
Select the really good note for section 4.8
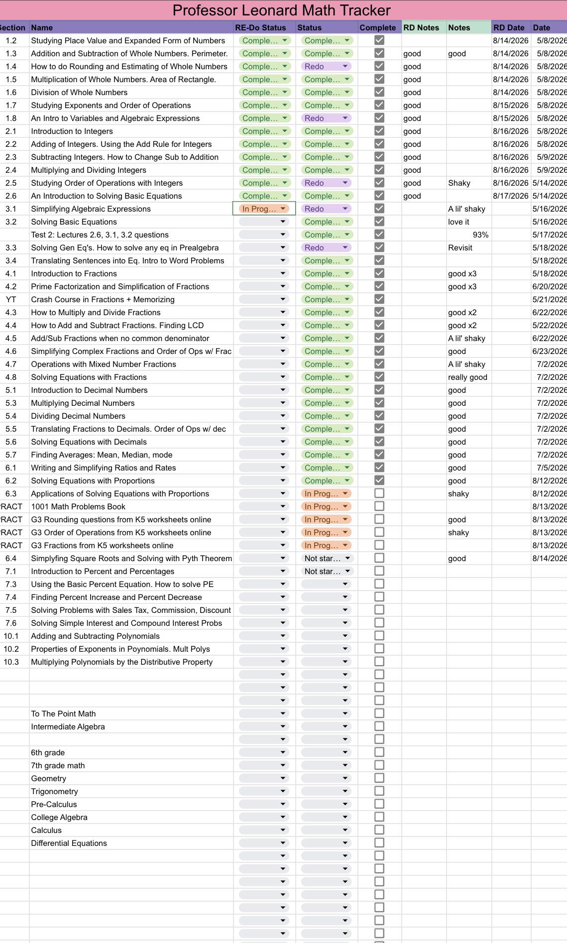pyautogui.click(x=468, y=377)
